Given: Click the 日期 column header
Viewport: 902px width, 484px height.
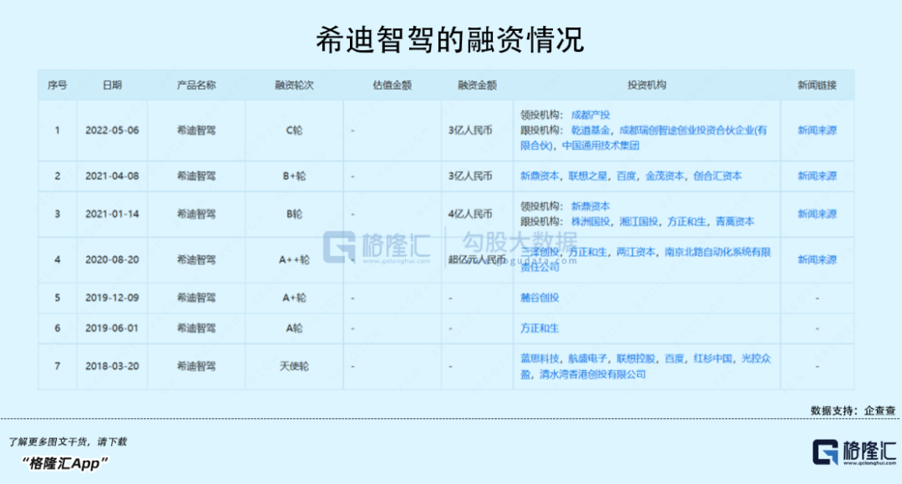Looking at the screenshot, I should 112,85.
